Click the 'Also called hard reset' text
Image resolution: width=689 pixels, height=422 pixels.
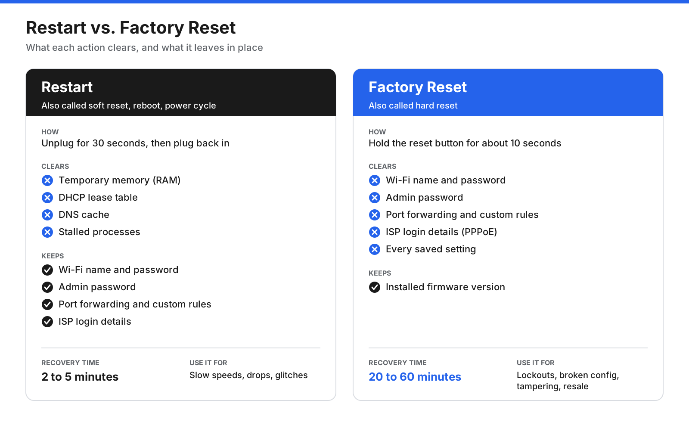point(413,106)
